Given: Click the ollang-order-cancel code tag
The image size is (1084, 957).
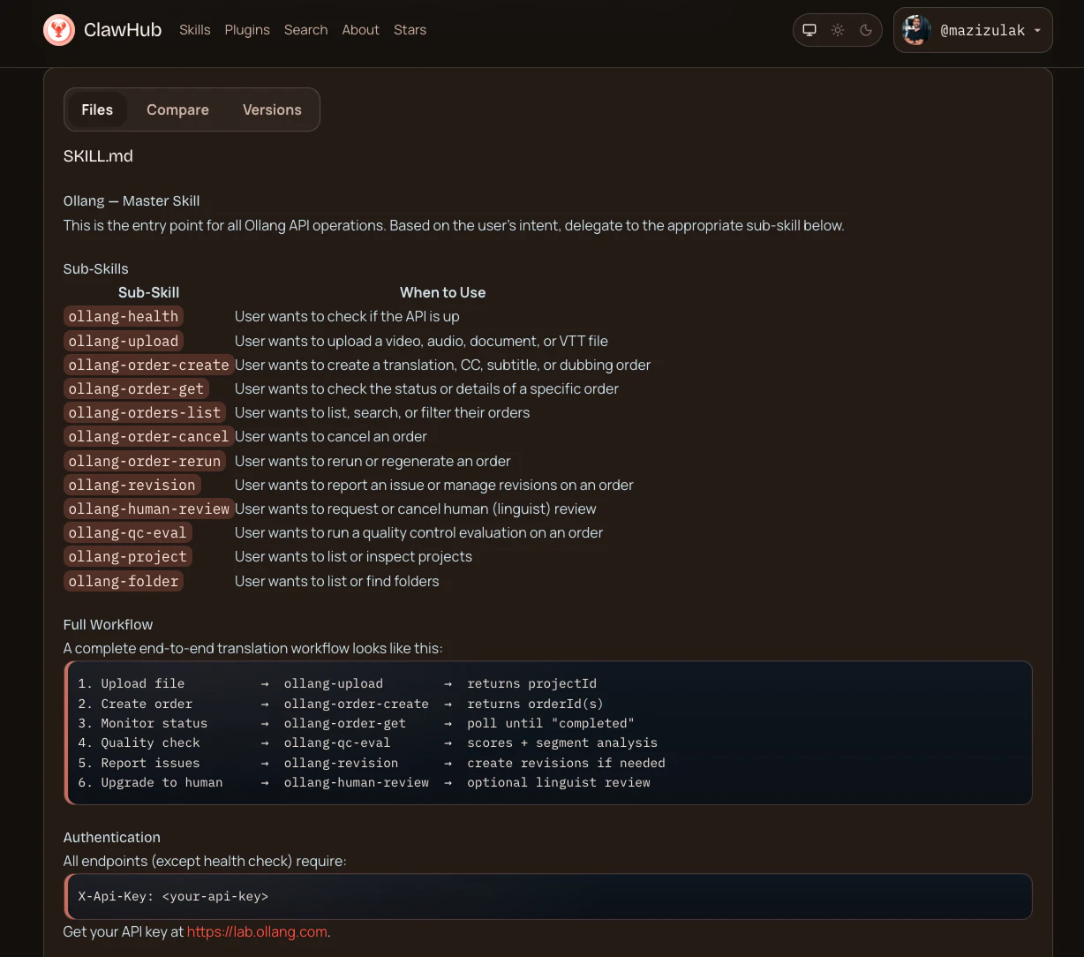Looking at the screenshot, I should pos(148,436).
